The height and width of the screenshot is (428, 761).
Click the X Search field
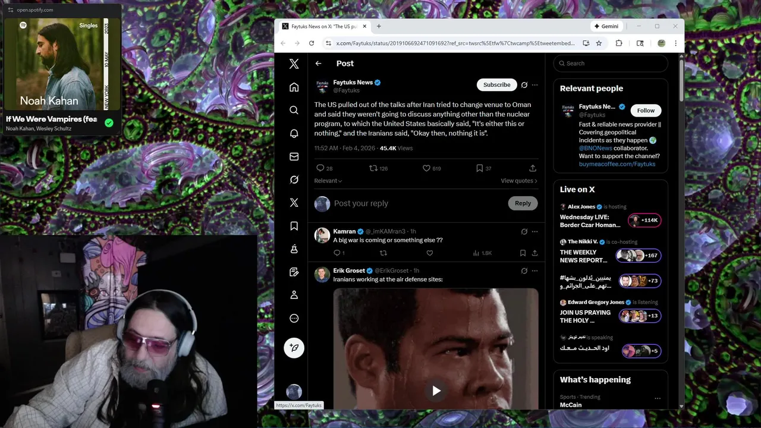coord(611,64)
